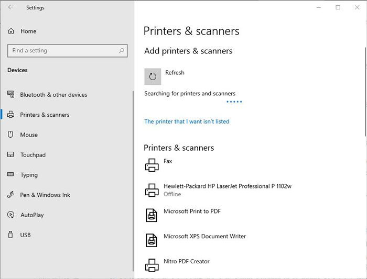Click the printer icon in sidebar
Screen dimensions: 367x279
coord(11,115)
